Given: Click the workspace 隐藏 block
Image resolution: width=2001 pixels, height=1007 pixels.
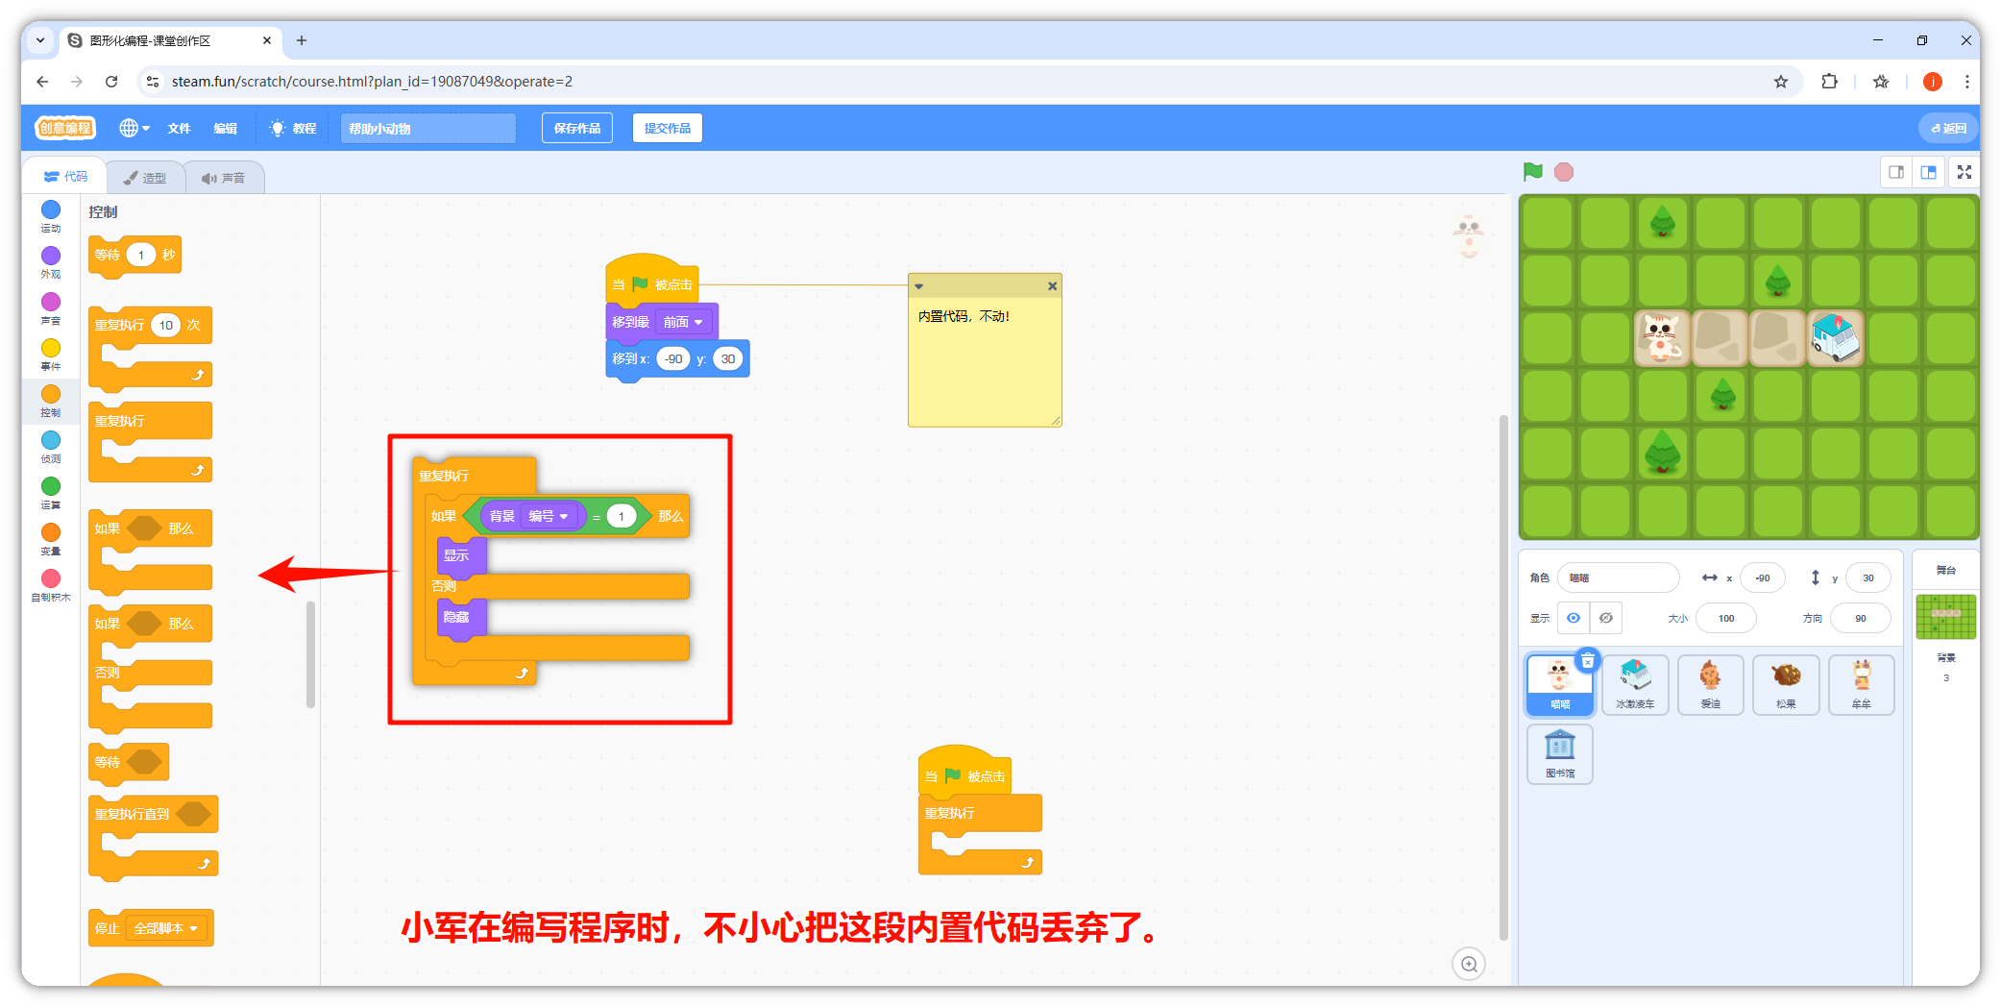Looking at the screenshot, I should pyautogui.click(x=461, y=617).
